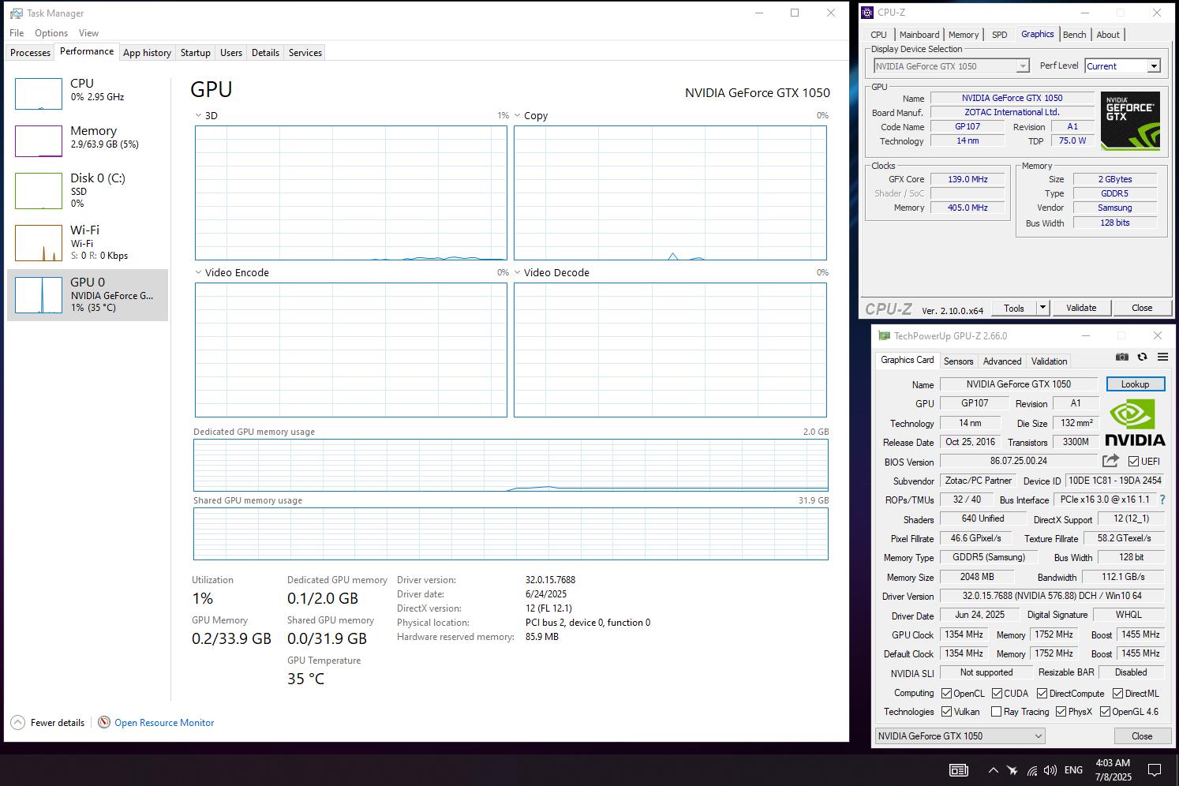Toggle Vulkan checkbox

click(x=946, y=712)
